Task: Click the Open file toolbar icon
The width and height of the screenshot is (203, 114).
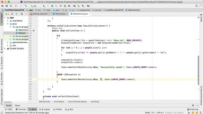Action: point(3,6)
